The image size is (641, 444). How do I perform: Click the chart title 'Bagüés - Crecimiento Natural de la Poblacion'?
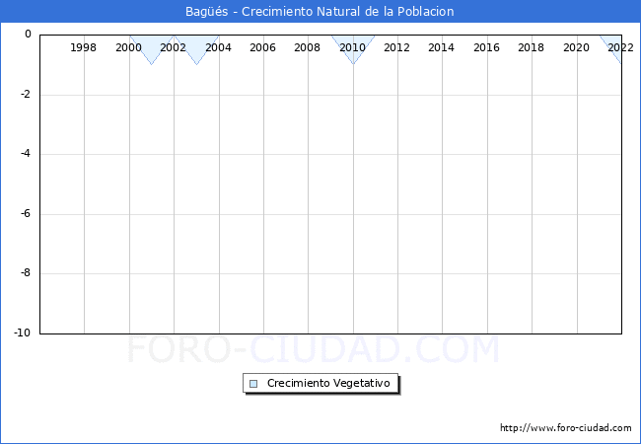pyautogui.click(x=320, y=12)
